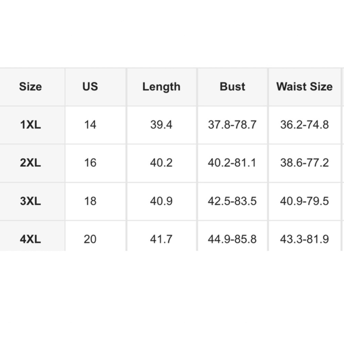The image size is (344, 344).
Task: Click the 39.4 length value
Action: 161,125
